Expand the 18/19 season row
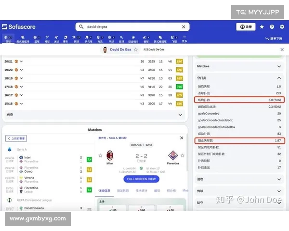Image resolution: width=289 pixels, height=231 pixels. (21, 78)
